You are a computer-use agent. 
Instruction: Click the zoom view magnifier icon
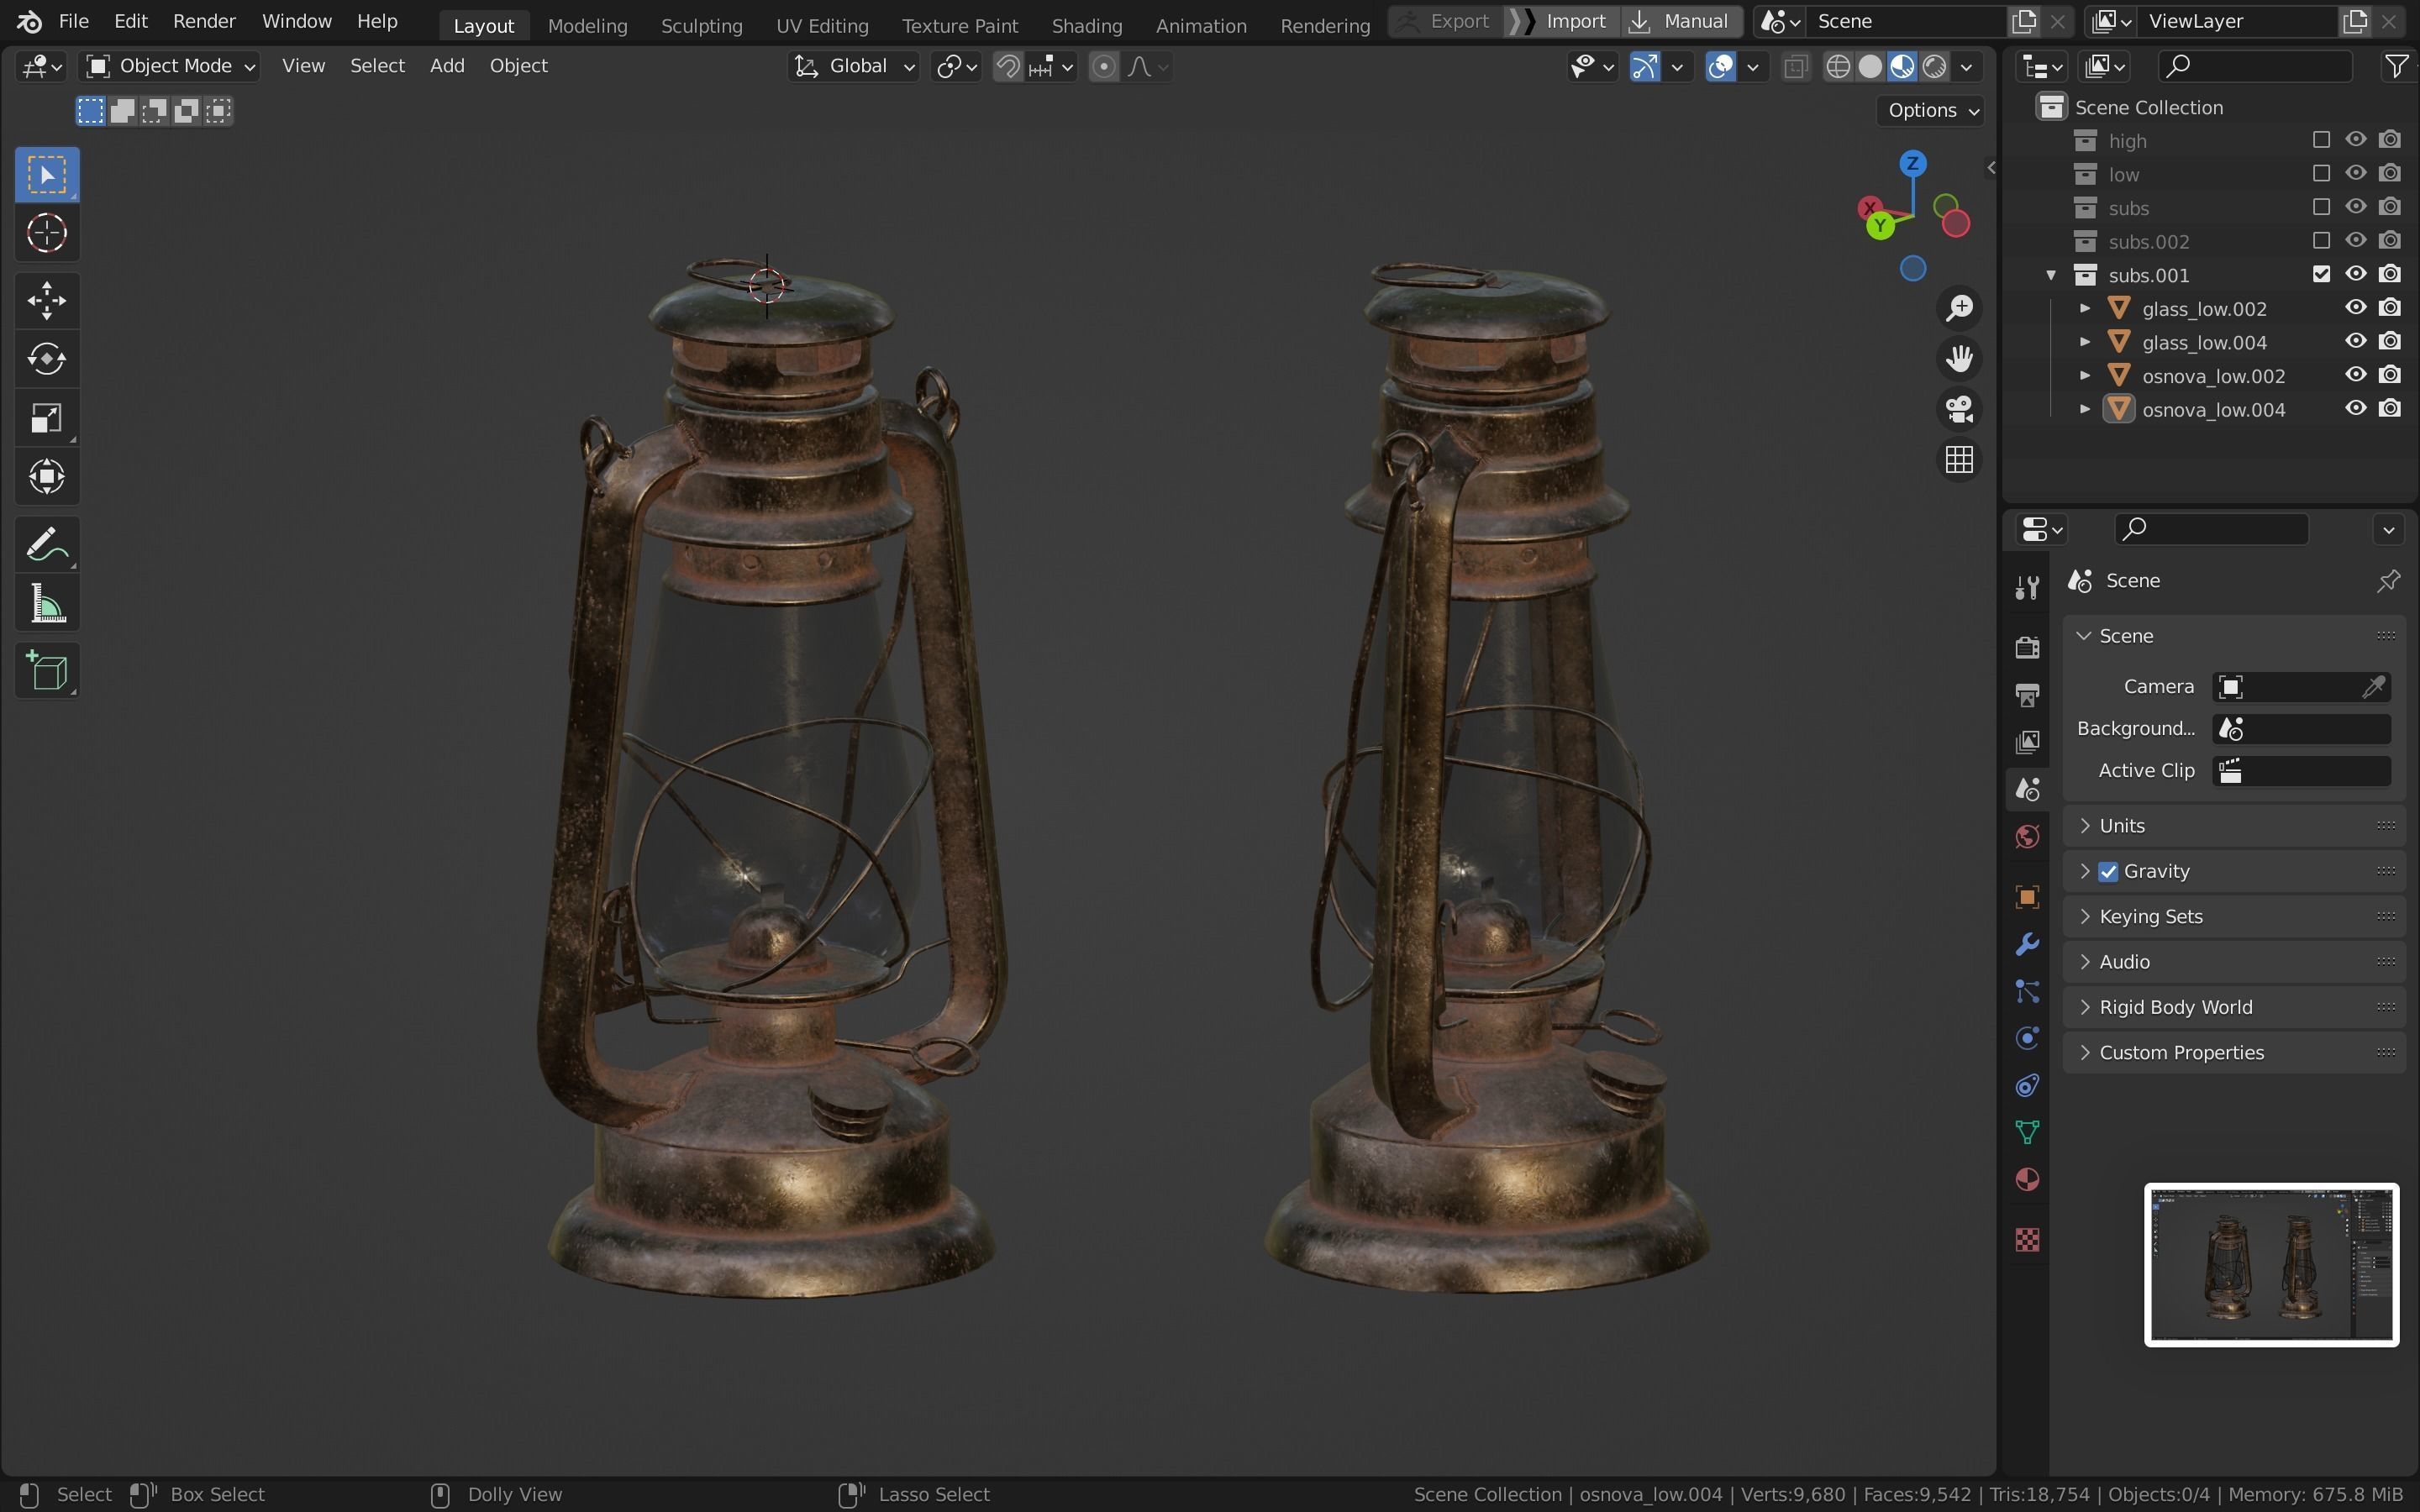1959,308
